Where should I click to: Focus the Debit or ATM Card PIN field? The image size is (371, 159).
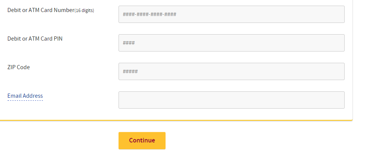pos(231,43)
